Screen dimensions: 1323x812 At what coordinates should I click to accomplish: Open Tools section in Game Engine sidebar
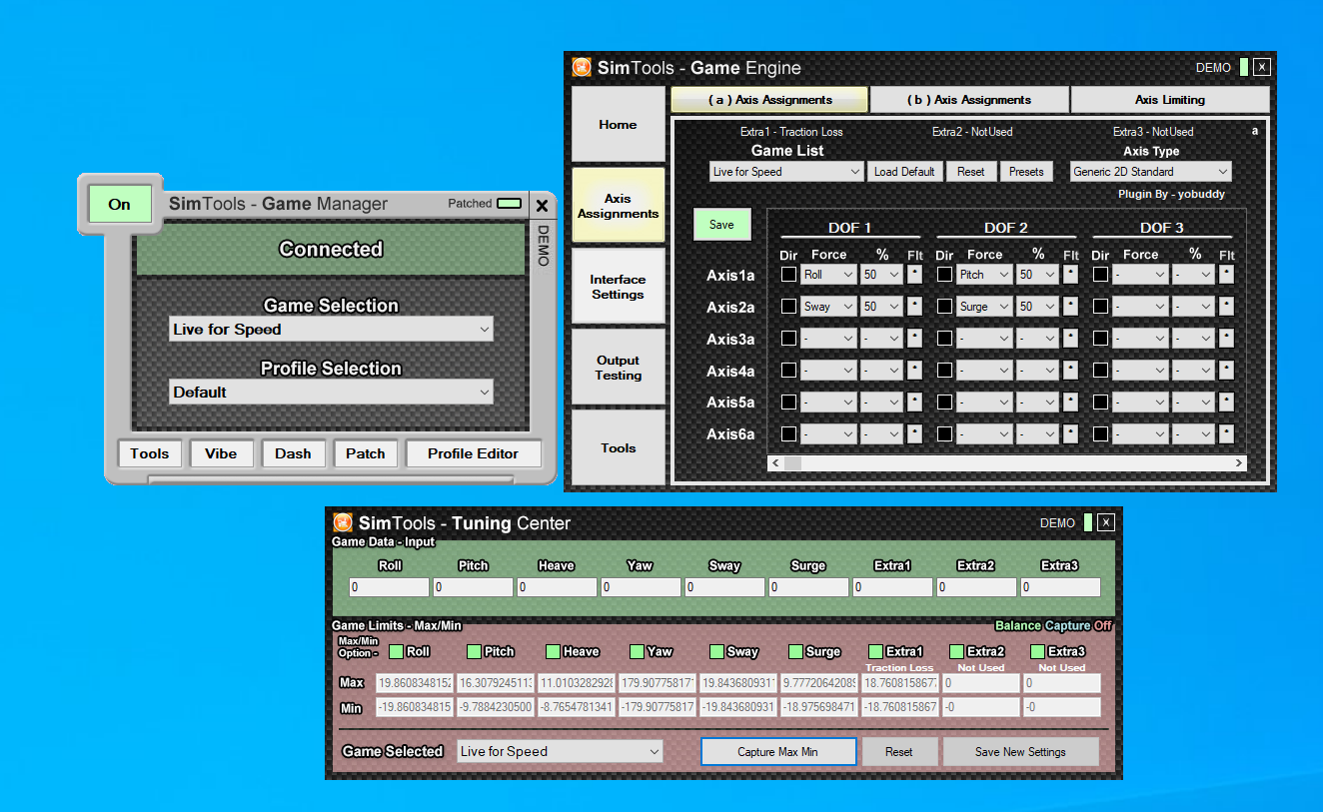coord(618,448)
